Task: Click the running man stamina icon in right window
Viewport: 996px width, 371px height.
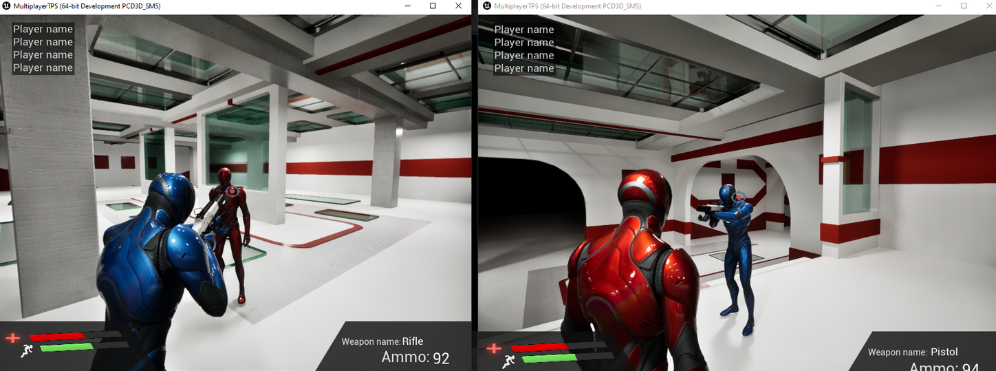Action: (508, 361)
